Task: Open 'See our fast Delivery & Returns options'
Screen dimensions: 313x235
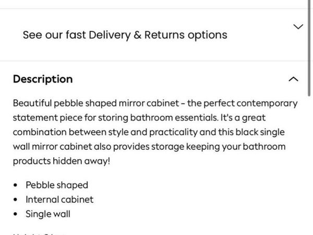Action: 125,35
